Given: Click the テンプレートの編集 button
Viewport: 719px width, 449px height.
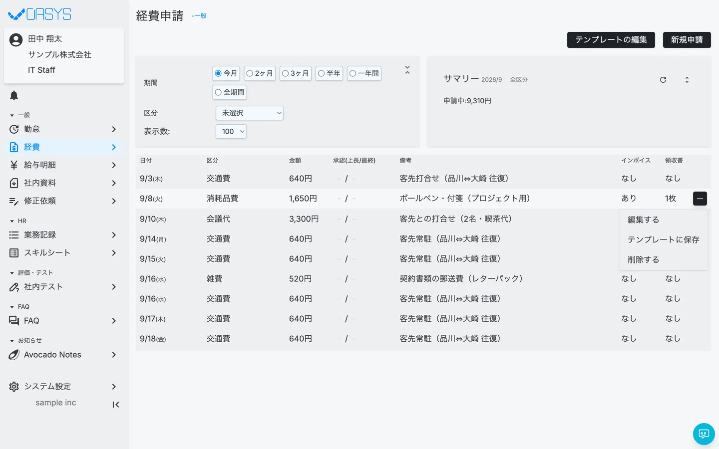Looking at the screenshot, I should pos(611,40).
